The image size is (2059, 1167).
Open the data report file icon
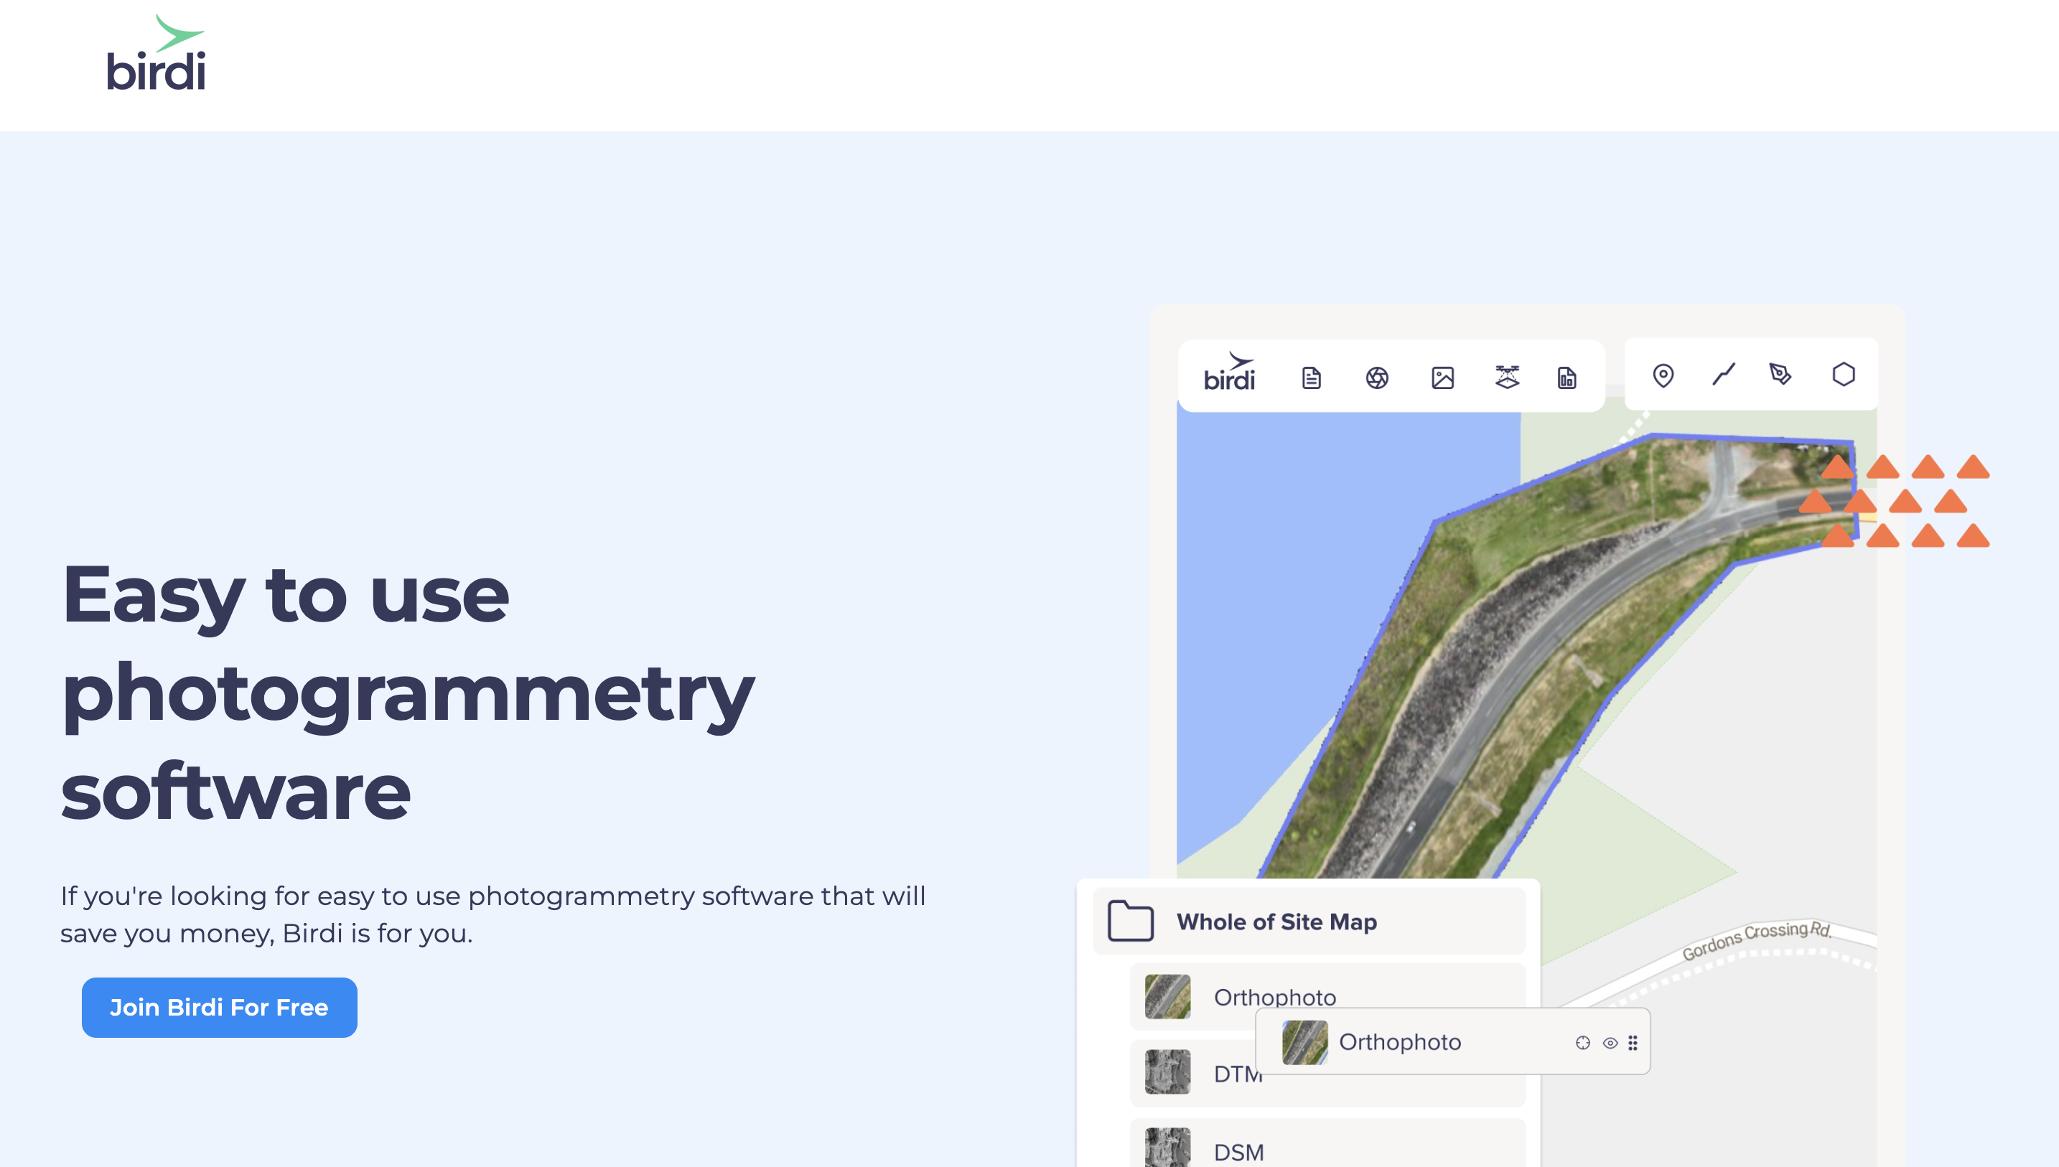pos(1566,377)
